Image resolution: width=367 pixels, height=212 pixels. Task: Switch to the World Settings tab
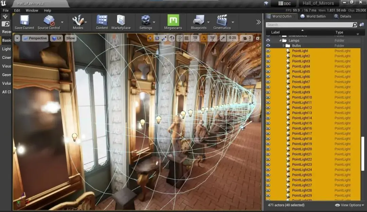point(313,16)
